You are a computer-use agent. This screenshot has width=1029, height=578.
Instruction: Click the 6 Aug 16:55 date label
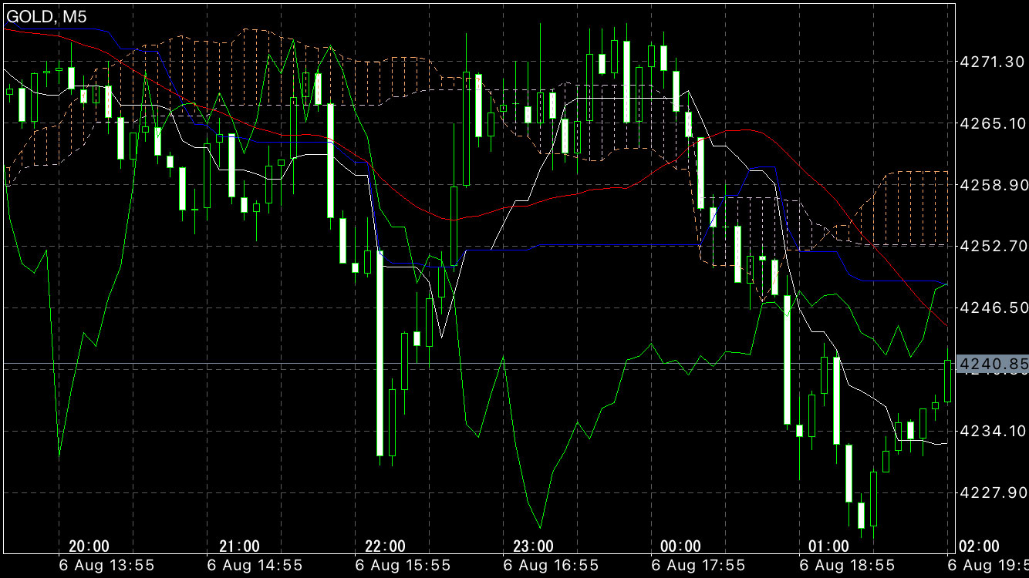point(552,565)
